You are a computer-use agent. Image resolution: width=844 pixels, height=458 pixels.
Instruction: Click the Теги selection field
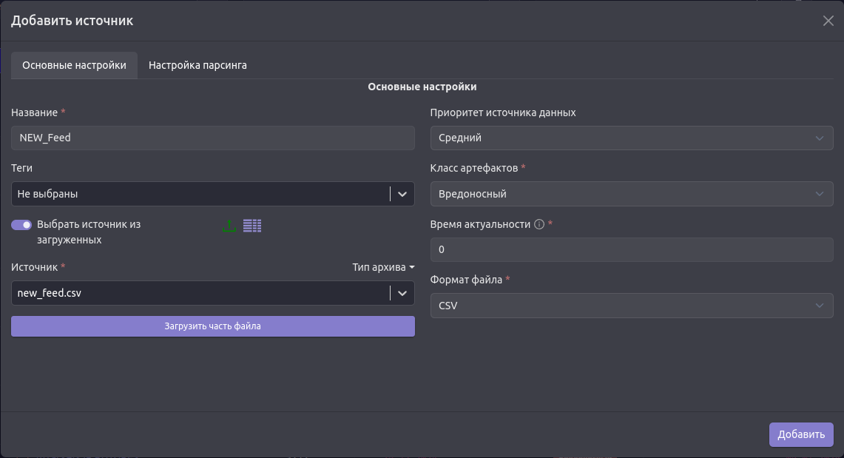[x=200, y=194]
